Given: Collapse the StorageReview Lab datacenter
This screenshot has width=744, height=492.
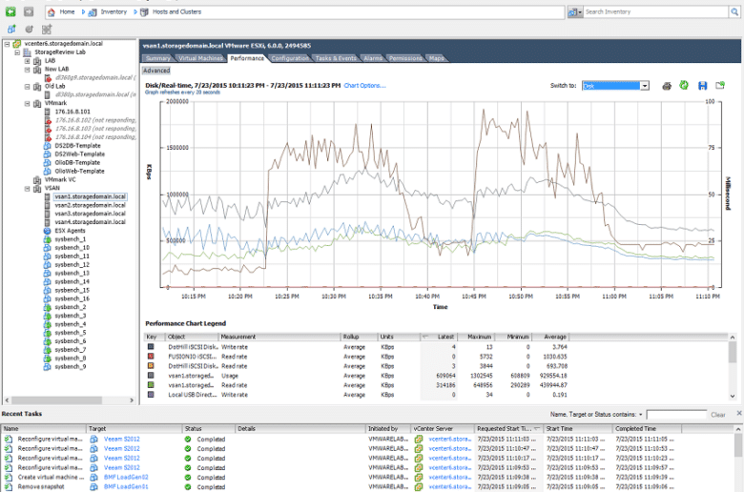Looking at the screenshot, I should [17, 52].
